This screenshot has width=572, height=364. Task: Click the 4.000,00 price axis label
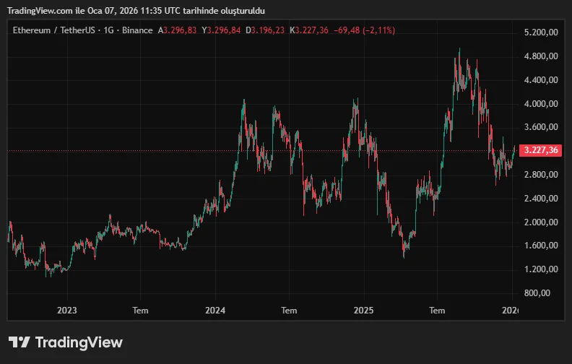pyautogui.click(x=541, y=103)
